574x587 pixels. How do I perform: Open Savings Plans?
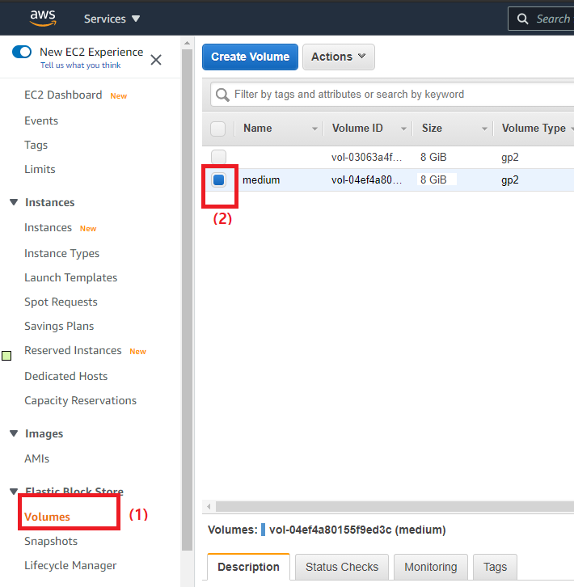coord(59,326)
